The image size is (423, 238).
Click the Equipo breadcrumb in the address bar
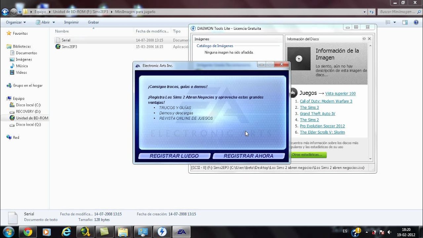click(x=40, y=12)
